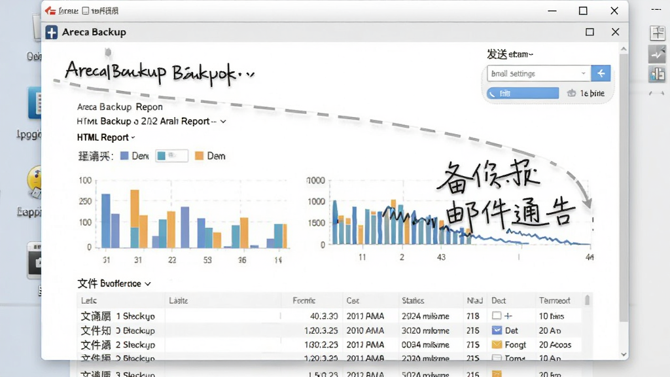Click the top grid icon in right sidebar
Image resolution: width=670 pixels, height=377 pixels.
[x=657, y=33]
